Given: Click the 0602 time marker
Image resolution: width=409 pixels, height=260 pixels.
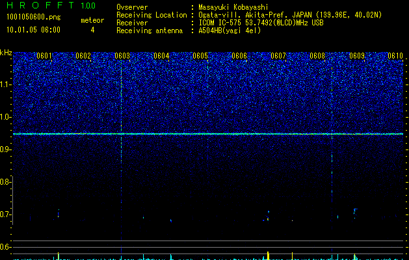Looking at the screenshot, I should [x=83, y=56].
